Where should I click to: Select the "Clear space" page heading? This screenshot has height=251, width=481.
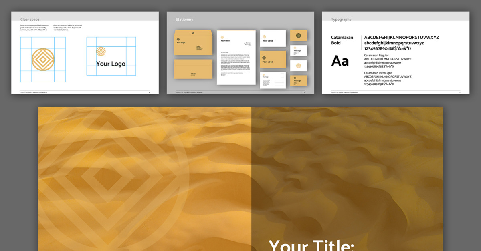tap(30, 20)
